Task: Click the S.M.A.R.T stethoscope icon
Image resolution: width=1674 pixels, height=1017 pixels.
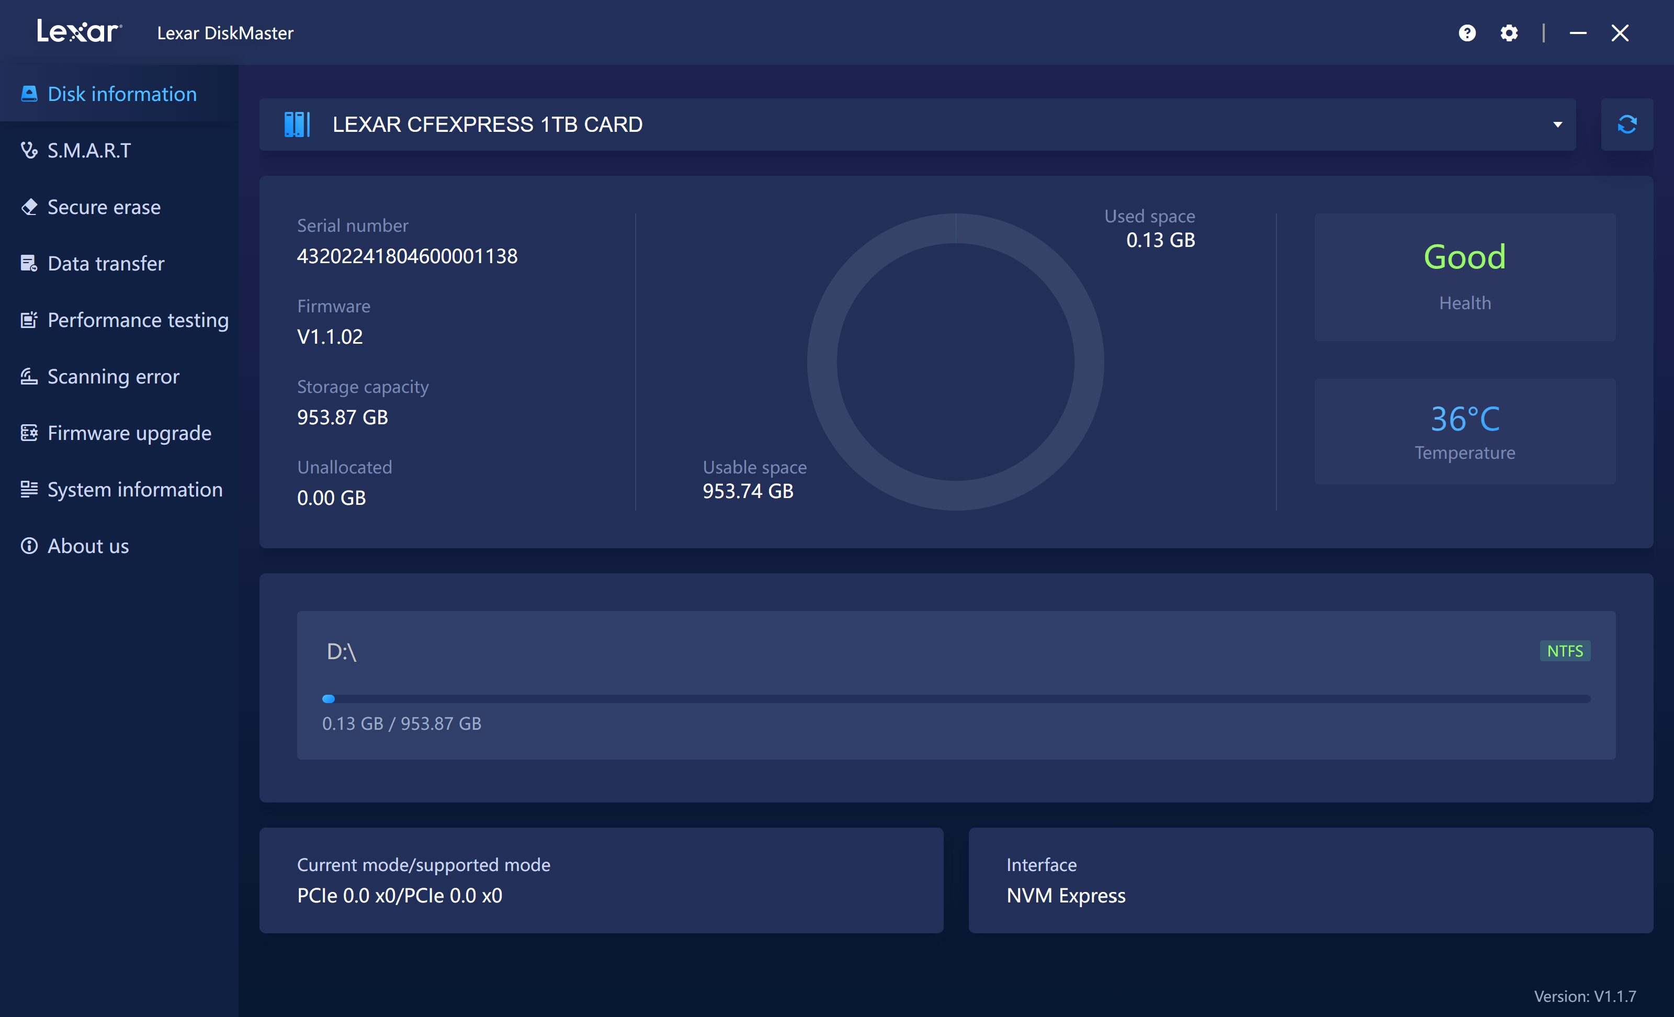Action: pos(29,150)
